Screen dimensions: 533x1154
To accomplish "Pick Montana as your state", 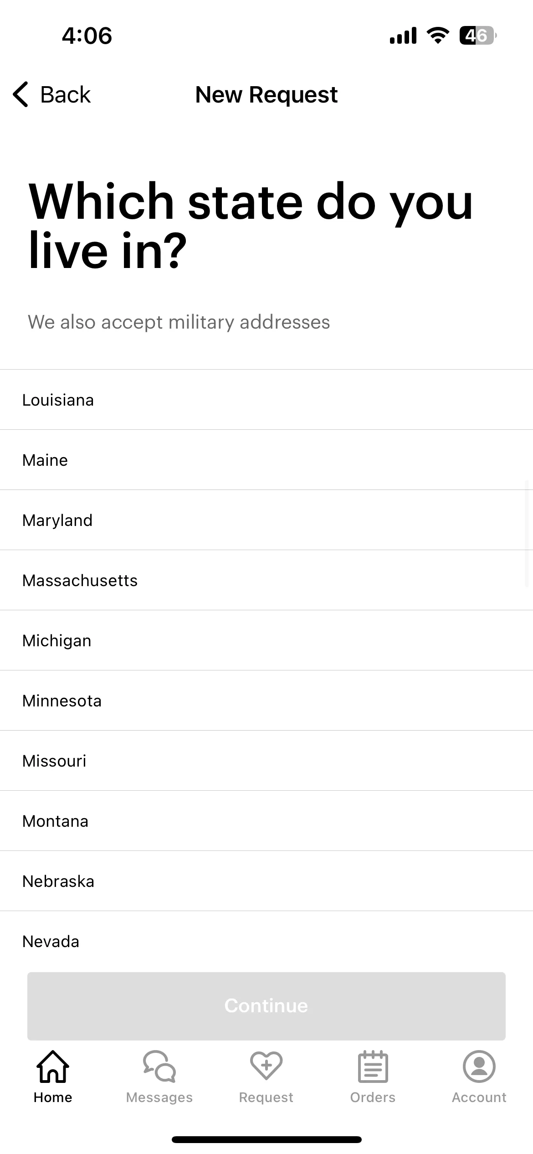I will pyautogui.click(x=266, y=821).
